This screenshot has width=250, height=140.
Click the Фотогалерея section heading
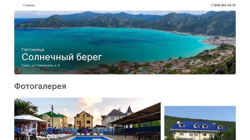tap(40, 86)
